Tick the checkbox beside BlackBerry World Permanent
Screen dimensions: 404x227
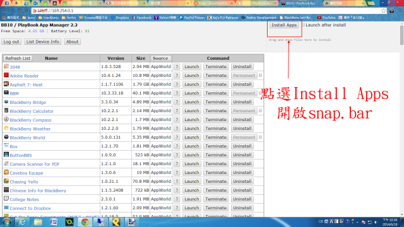[261, 137]
